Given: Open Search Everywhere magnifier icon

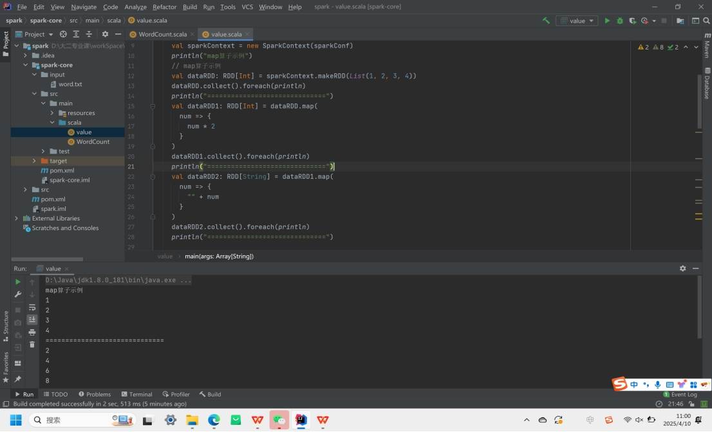Looking at the screenshot, I should point(706,21).
